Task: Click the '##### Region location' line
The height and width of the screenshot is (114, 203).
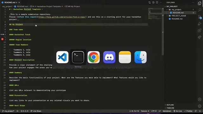Action: pos(20,40)
